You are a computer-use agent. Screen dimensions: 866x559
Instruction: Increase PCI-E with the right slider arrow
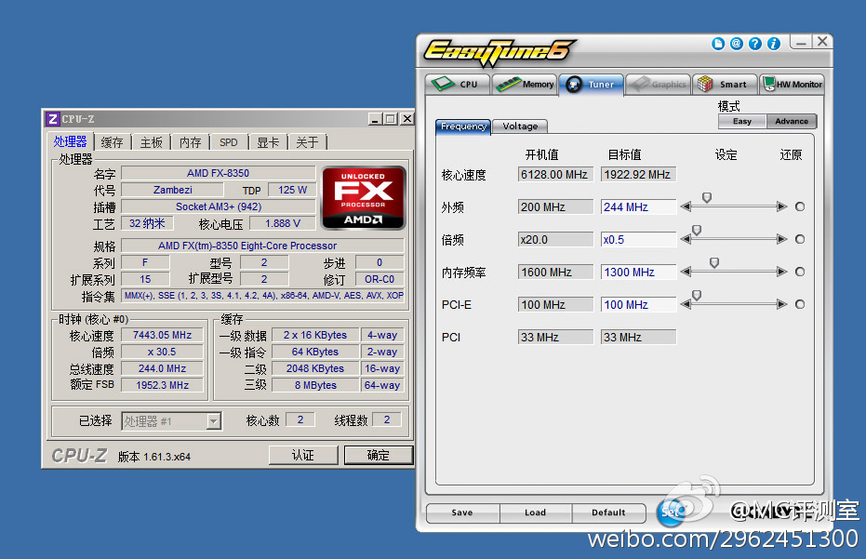click(782, 304)
